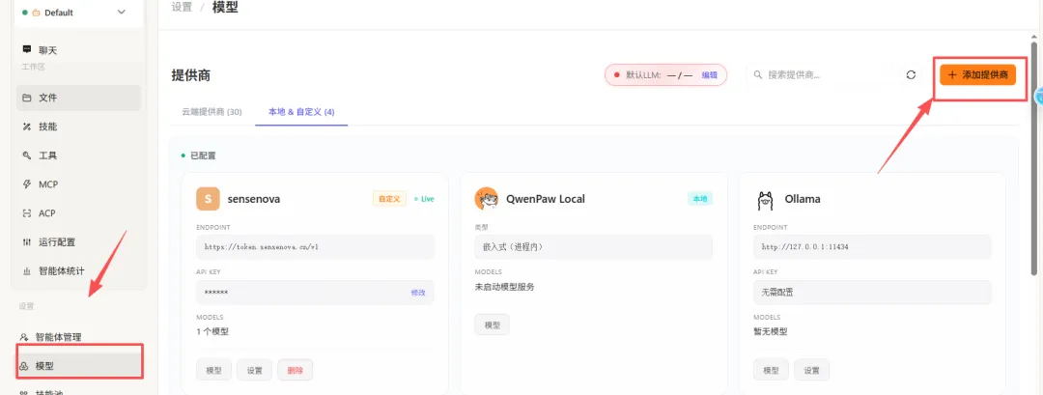This screenshot has height=395, width=1043.
Task: Open the MCP sidebar item
Action: [79, 184]
